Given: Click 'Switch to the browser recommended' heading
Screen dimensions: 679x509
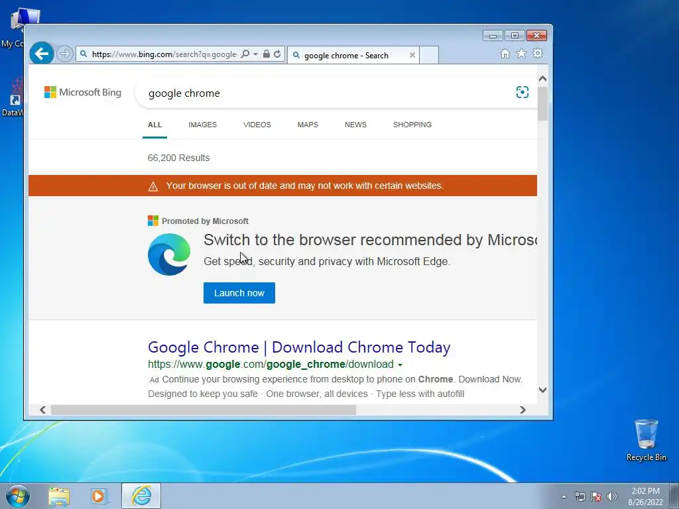Looking at the screenshot, I should click(x=370, y=240).
